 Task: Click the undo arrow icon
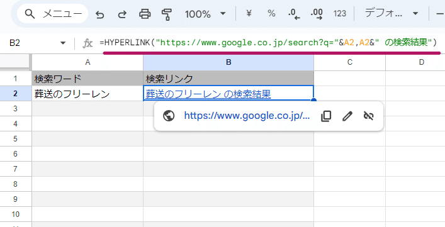click(100, 14)
